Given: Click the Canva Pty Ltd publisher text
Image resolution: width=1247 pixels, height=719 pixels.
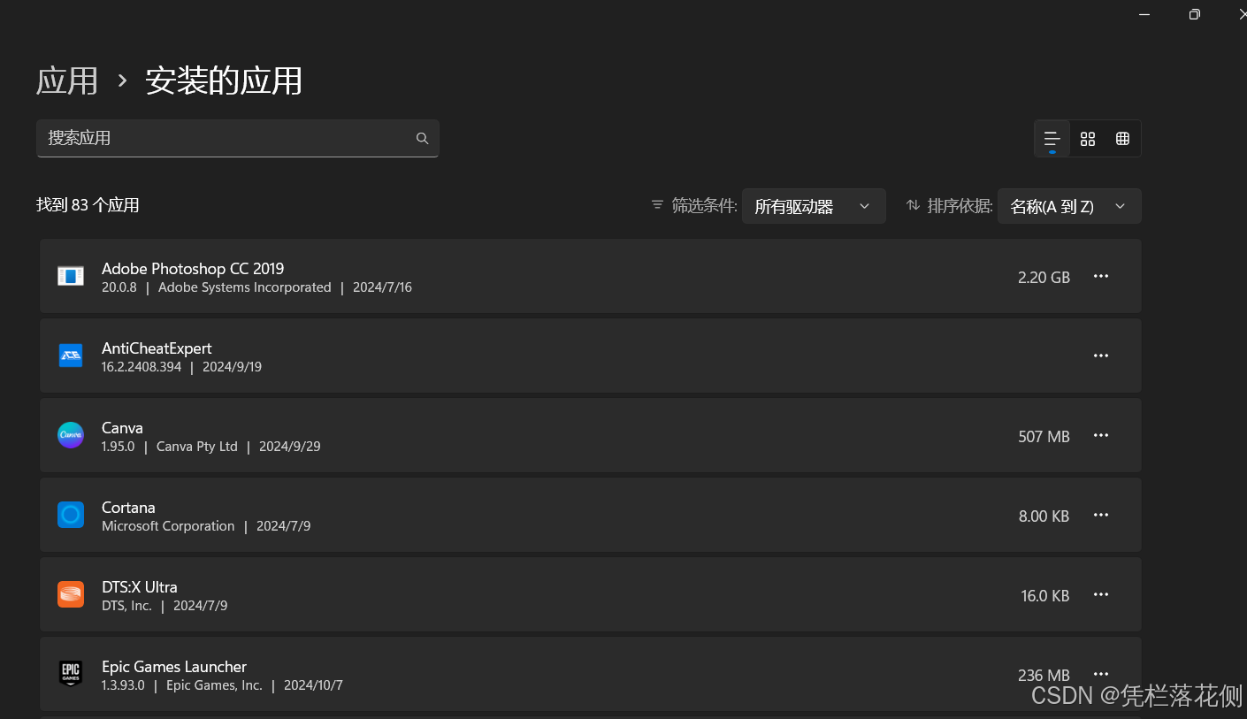Looking at the screenshot, I should click(x=197, y=447).
